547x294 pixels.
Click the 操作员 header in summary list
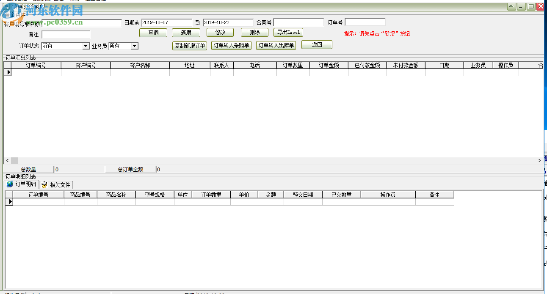point(506,65)
